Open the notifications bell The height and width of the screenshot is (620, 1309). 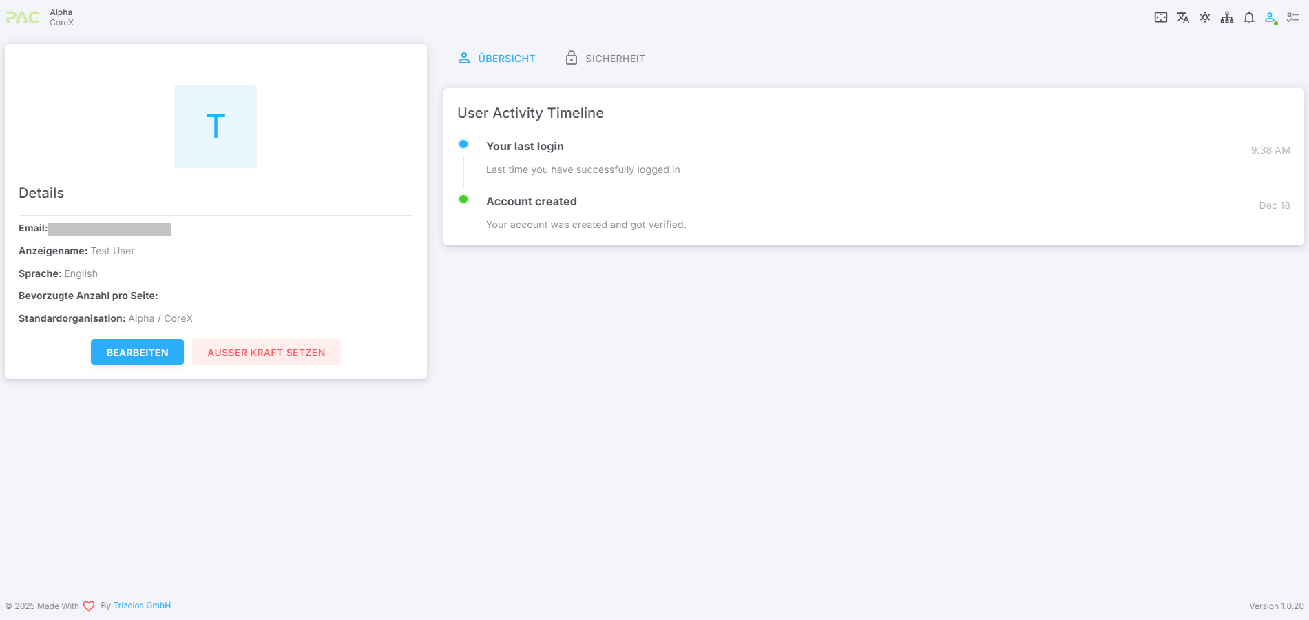pyautogui.click(x=1248, y=18)
